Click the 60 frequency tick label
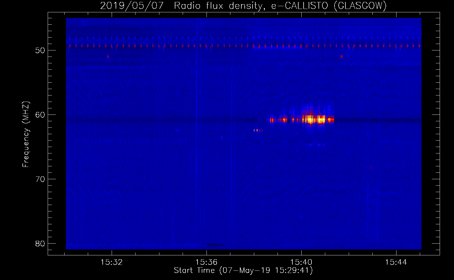 [40, 115]
